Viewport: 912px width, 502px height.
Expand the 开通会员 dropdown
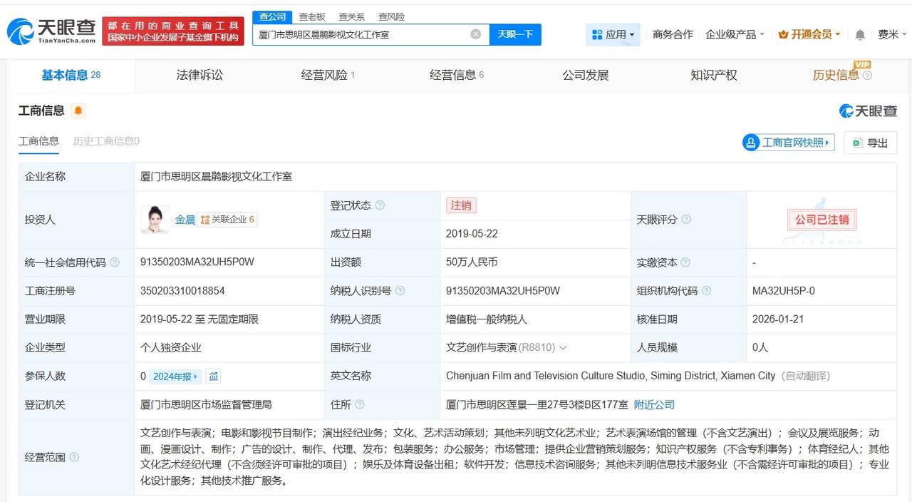click(809, 34)
